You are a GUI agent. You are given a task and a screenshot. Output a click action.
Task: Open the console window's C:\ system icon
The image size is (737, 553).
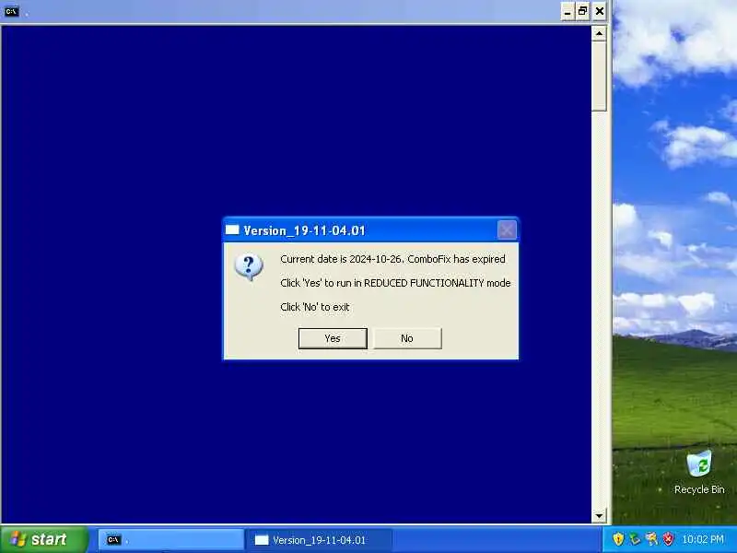tap(12, 11)
